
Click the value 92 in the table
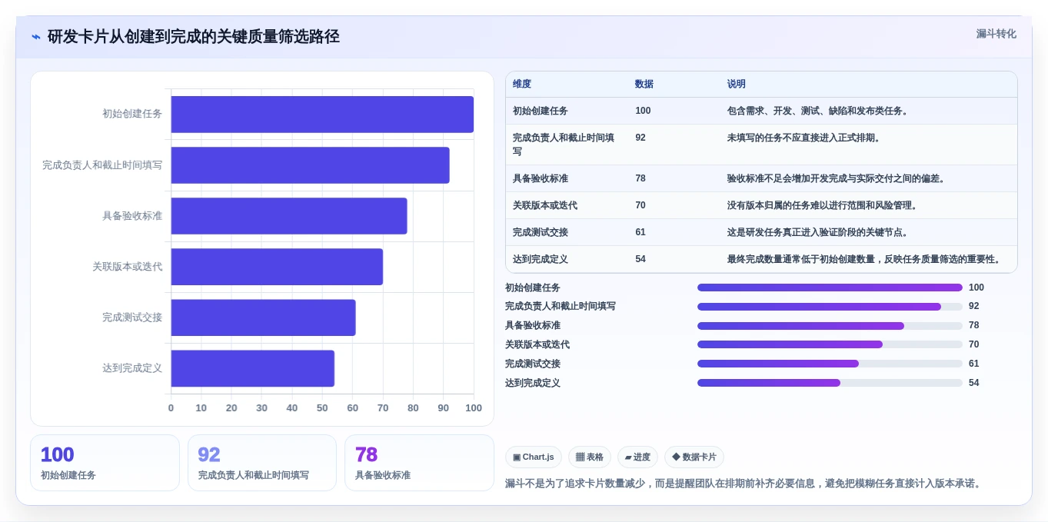tap(640, 138)
